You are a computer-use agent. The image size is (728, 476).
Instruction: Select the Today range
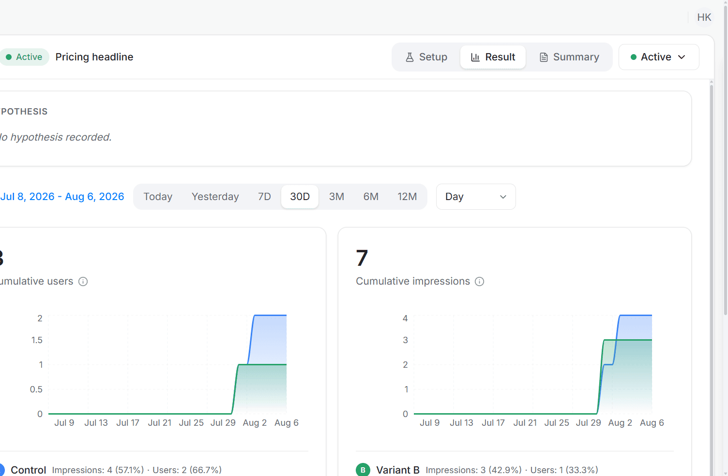[x=158, y=197]
